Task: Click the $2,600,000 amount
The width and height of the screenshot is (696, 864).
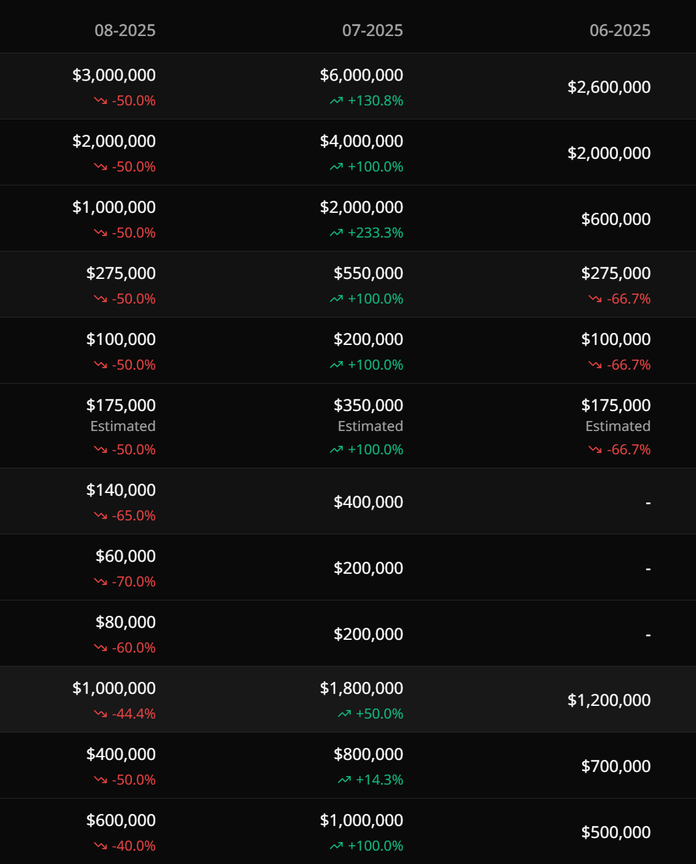Action: (x=609, y=87)
